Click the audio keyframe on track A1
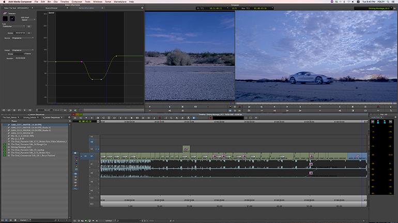The image size is (398, 223). coord(311,164)
